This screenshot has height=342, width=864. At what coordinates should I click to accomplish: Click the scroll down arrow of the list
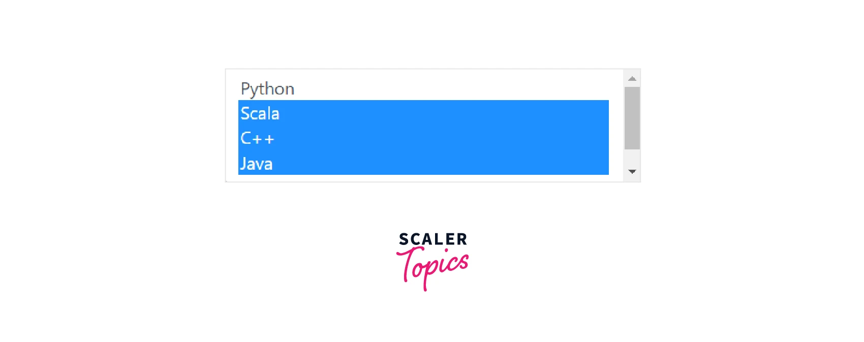click(632, 172)
